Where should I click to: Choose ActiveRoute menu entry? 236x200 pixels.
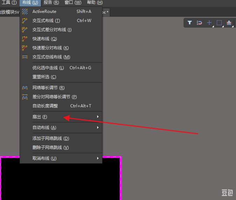[x=61, y=12]
